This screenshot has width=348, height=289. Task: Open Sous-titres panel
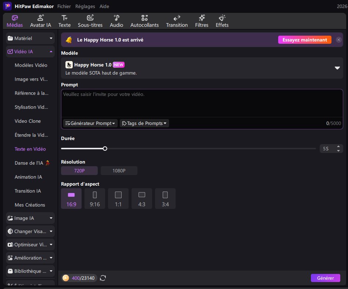click(90, 21)
